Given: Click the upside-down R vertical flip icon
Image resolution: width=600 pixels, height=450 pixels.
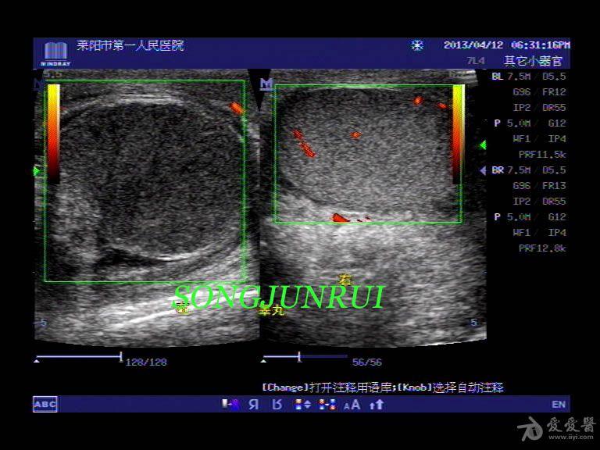Looking at the screenshot, I should click(277, 404).
